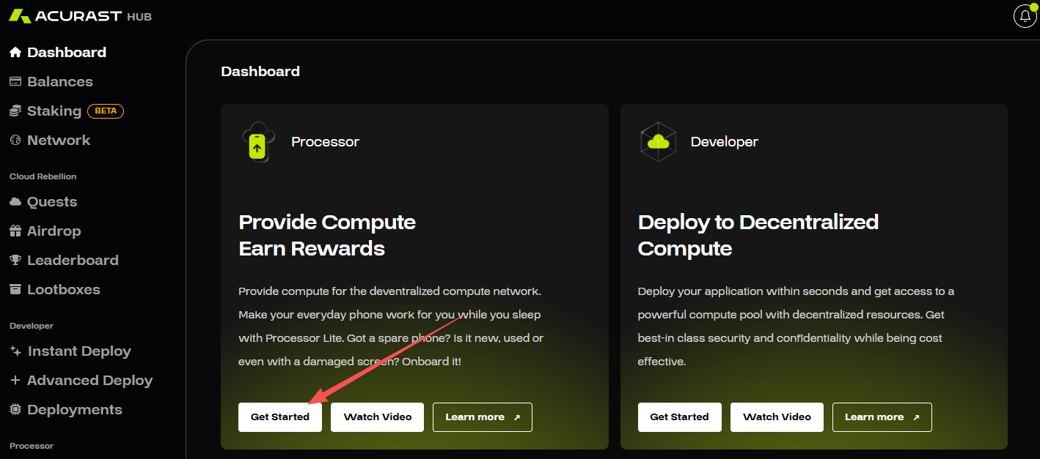Click the Developer cloud cube icon
Screen dimensions: 1040x459
[658, 142]
